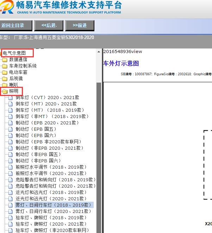Open 倒车灯（CVT）2020、2021款 diagram
Image resolution: width=212 pixels, height=233 pixels.
pos(47,97)
